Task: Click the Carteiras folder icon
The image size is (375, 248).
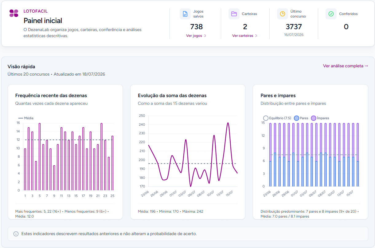Action: tap(234, 14)
